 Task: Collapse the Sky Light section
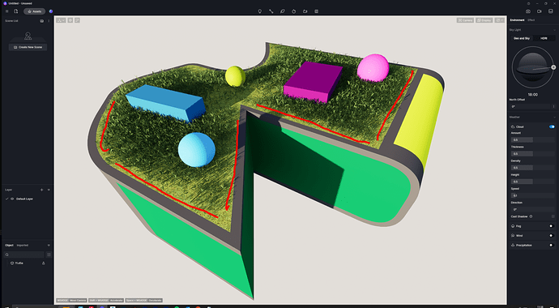[x=554, y=30]
